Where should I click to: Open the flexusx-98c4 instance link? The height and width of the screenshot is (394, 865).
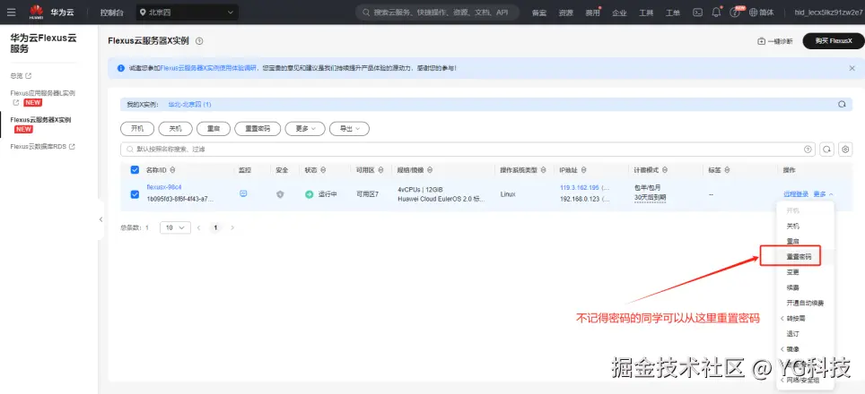tap(164, 188)
